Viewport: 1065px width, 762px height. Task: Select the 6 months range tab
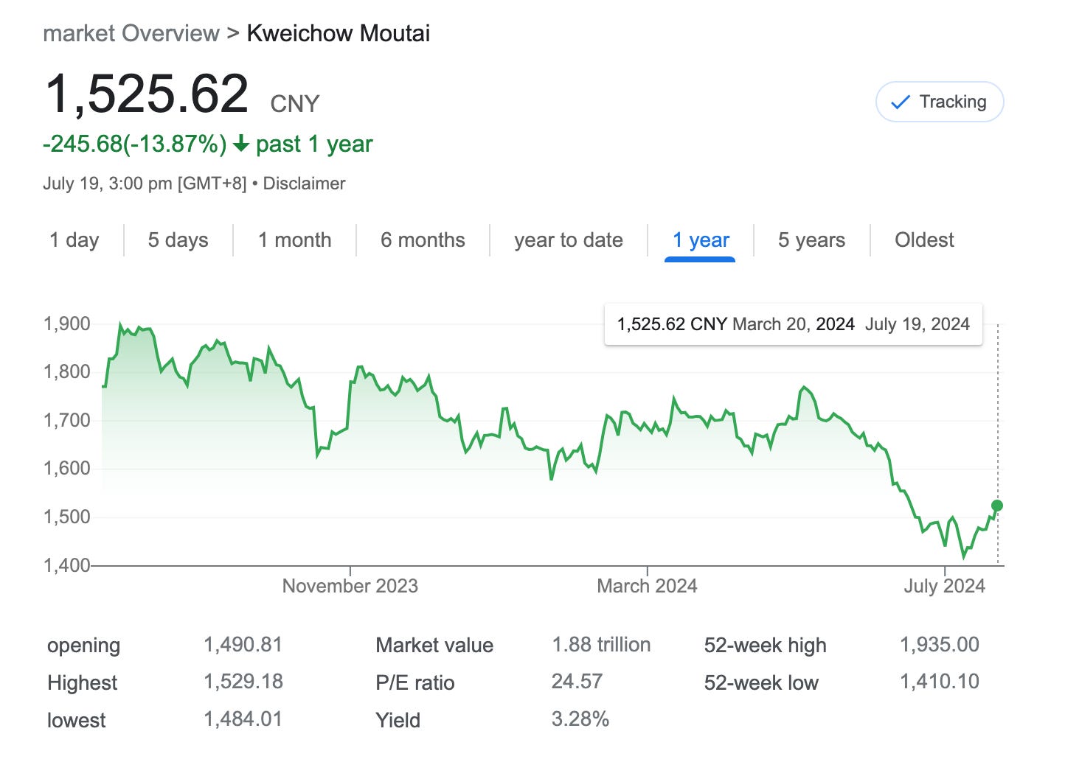(x=423, y=240)
